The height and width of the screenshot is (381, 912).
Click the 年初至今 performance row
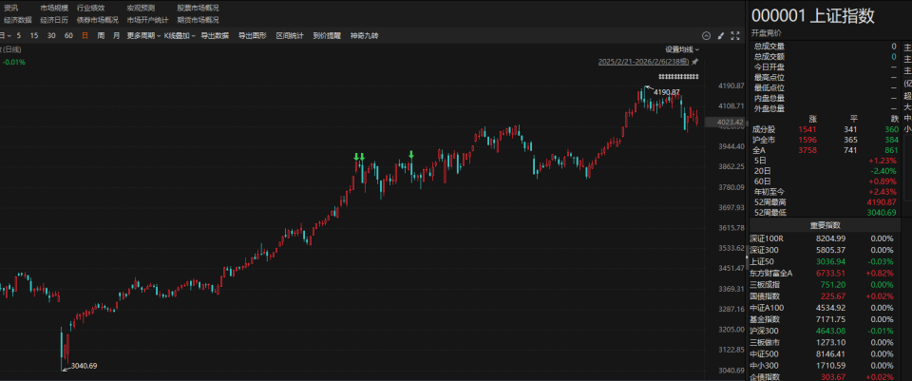(x=826, y=191)
